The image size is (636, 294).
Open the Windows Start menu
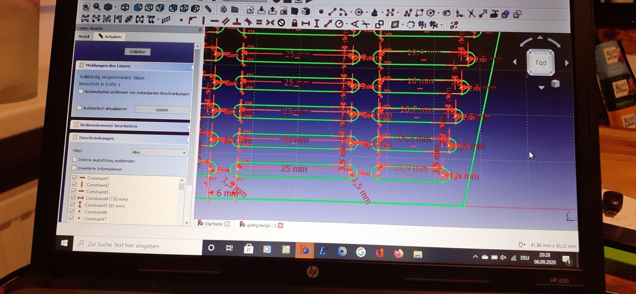coord(64,243)
